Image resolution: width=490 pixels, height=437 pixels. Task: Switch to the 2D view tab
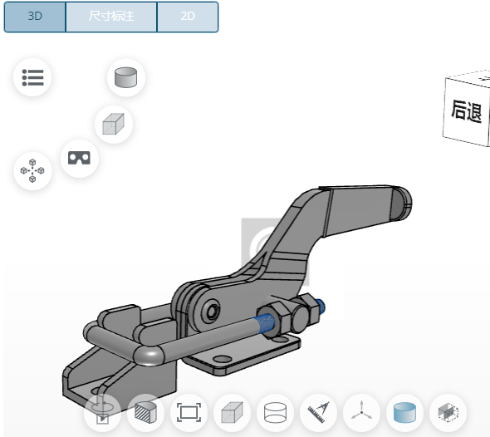coord(188,17)
